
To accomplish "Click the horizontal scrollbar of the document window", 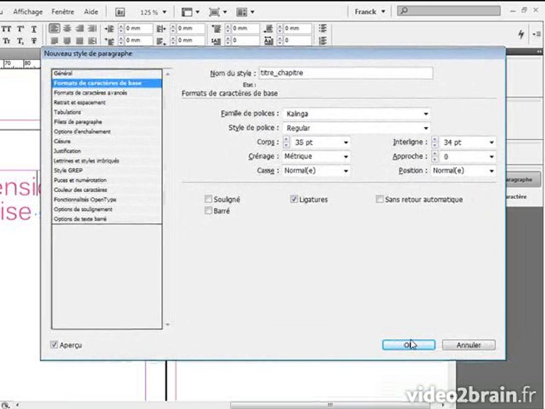I will click(330, 405).
